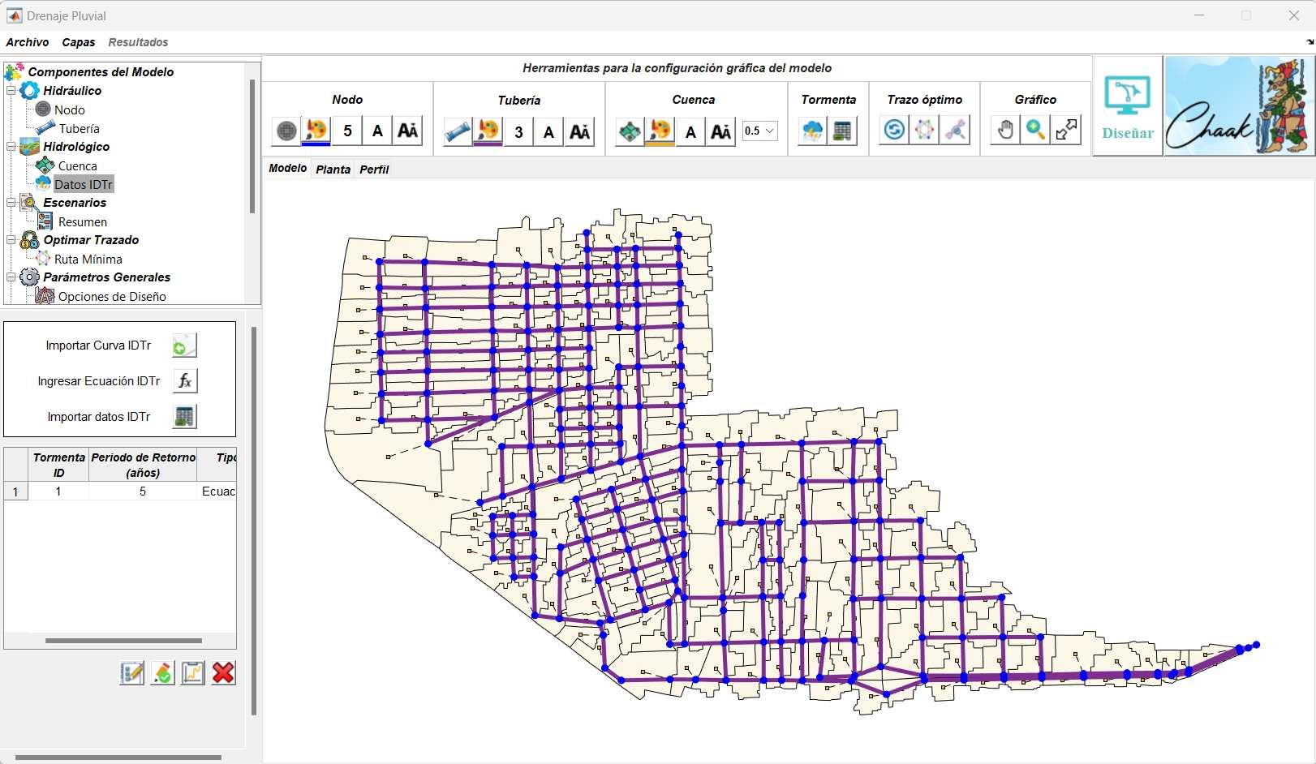Open the Nodo color palette

[316, 131]
